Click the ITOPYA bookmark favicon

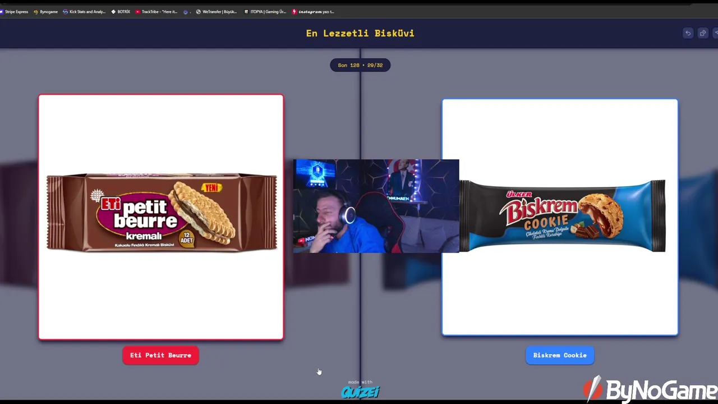246,12
